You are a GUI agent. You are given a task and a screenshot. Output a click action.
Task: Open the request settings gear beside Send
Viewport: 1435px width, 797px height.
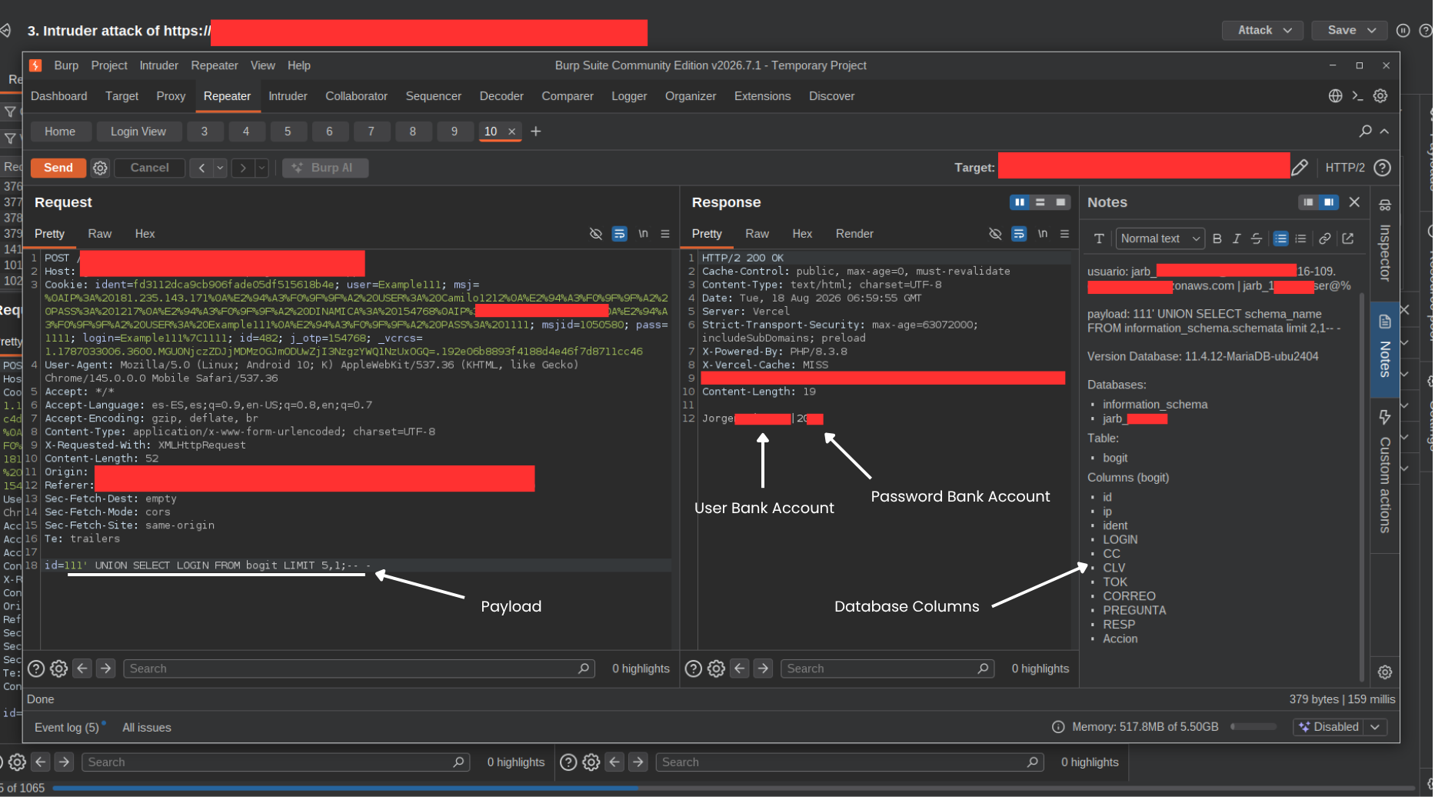pos(100,168)
